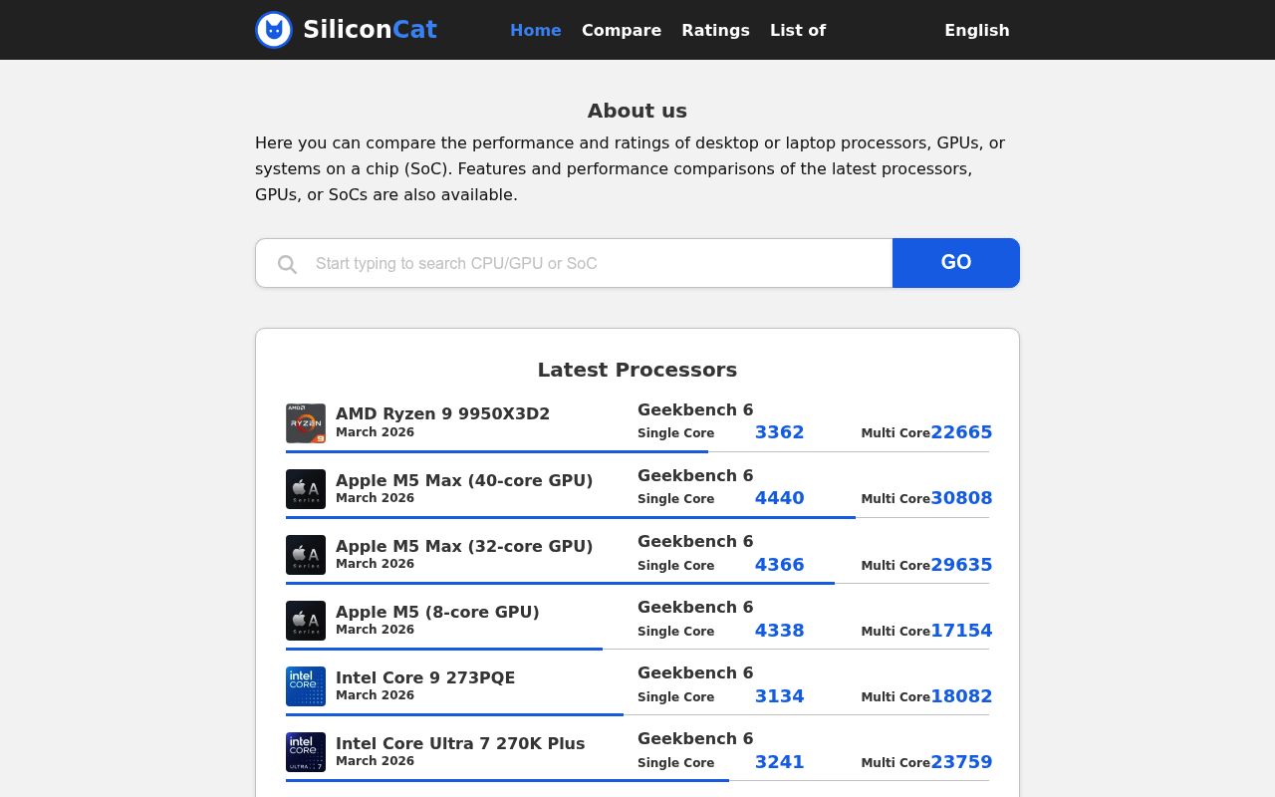Click the GO search button

tap(956, 263)
